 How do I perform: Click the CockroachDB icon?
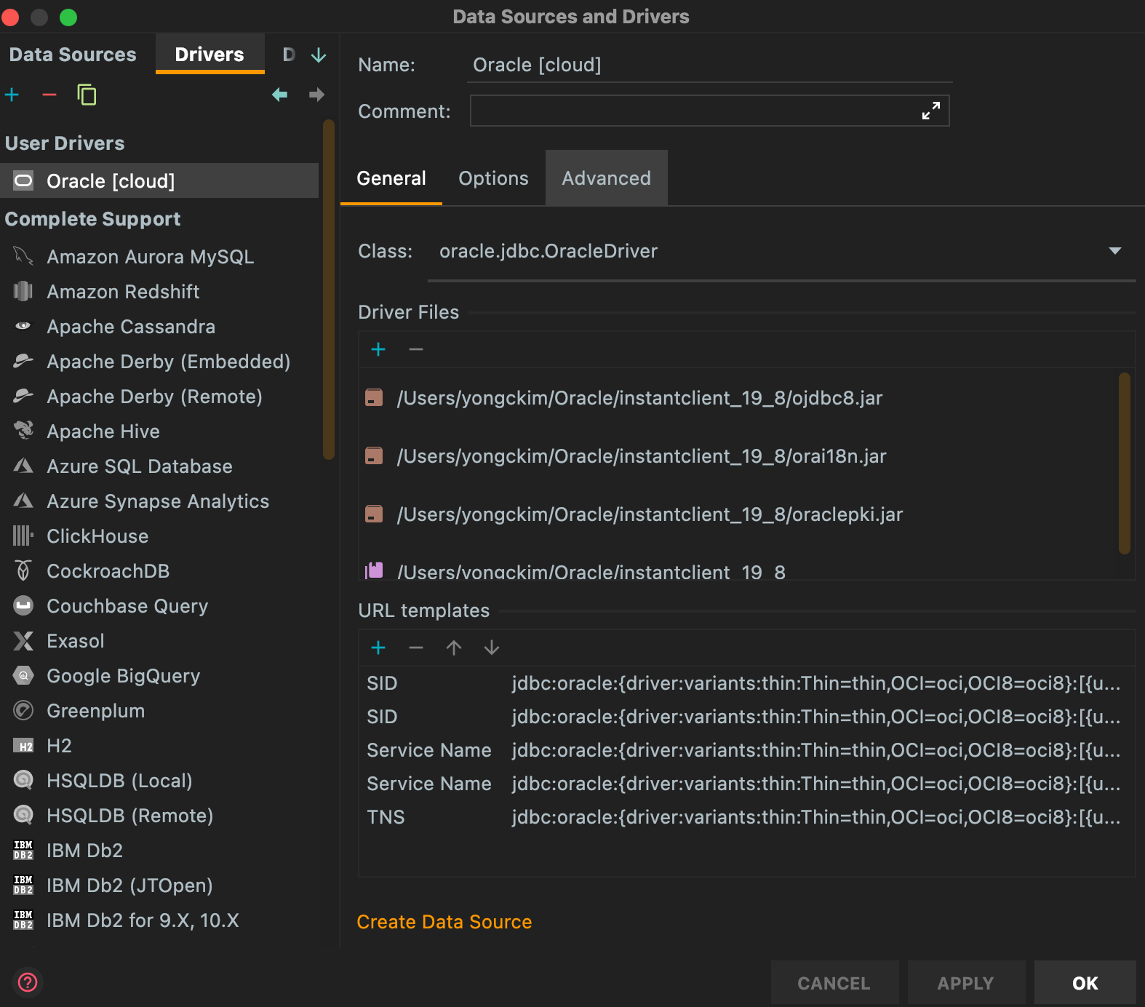(23, 570)
